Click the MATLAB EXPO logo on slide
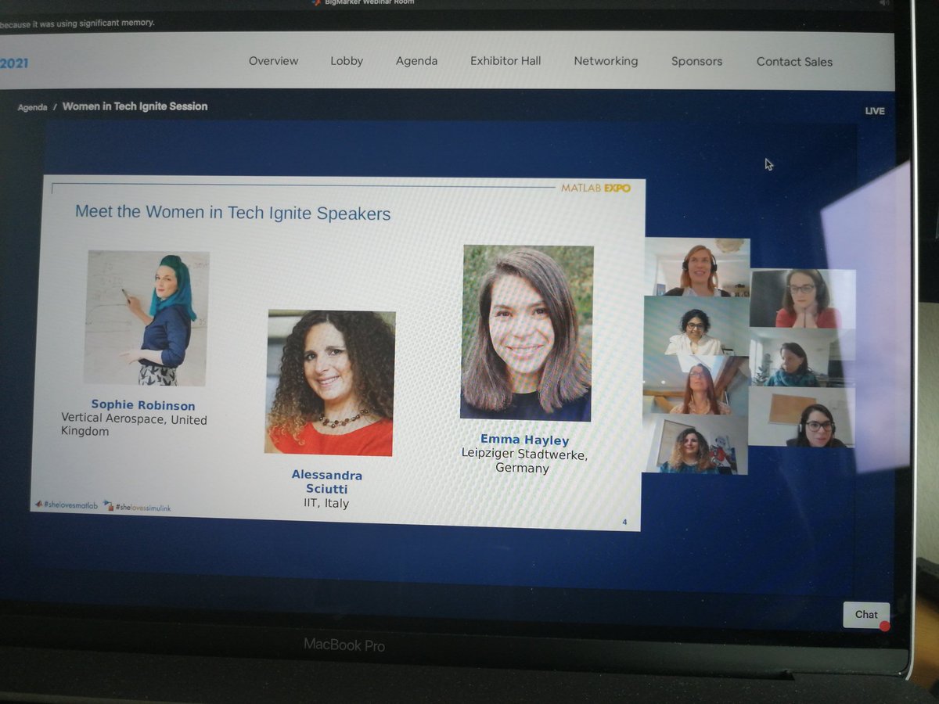The width and height of the screenshot is (939, 704). [595, 188]
